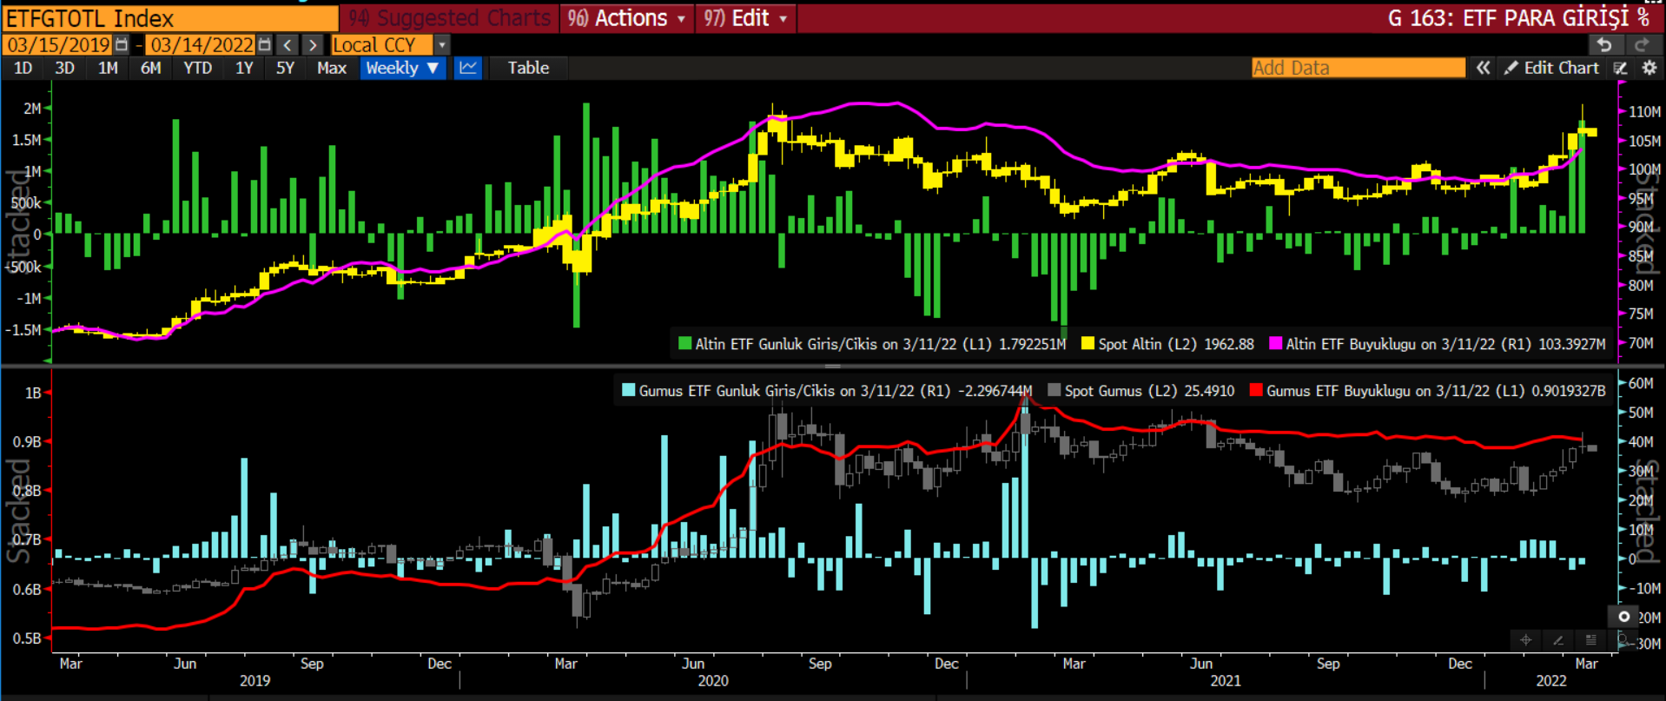
Task: Activate crosshair tracking tool
Action: tap(1526, 640)
